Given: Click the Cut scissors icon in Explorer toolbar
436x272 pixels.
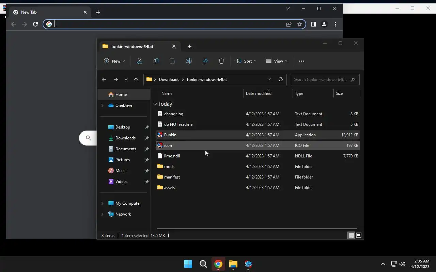Looking at the screenshot, I should tap(139, 61).
